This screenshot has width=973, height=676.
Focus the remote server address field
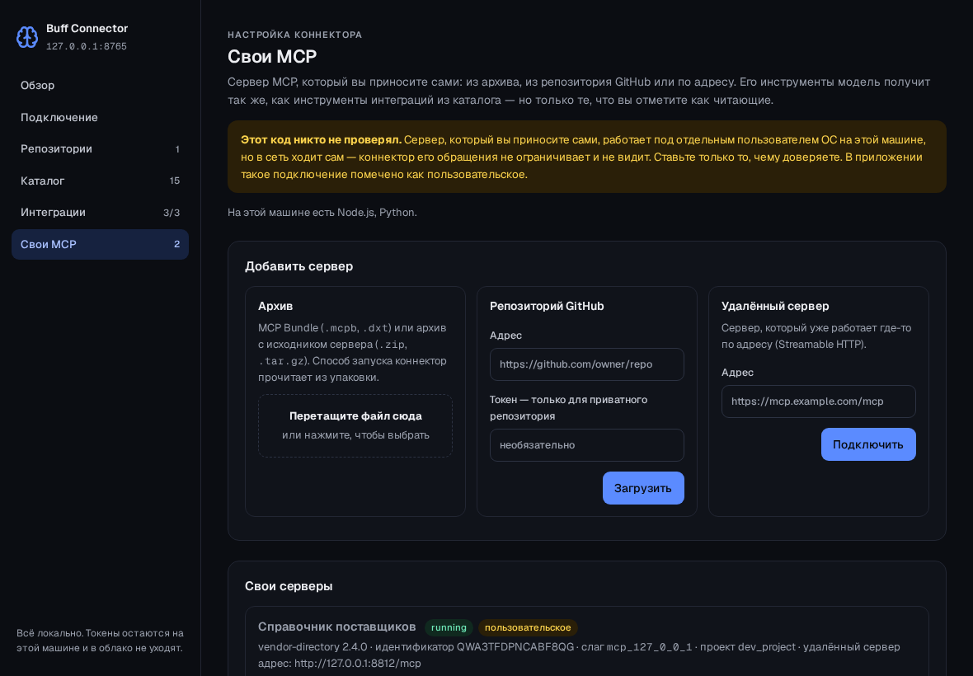click(x=818, y=401)
